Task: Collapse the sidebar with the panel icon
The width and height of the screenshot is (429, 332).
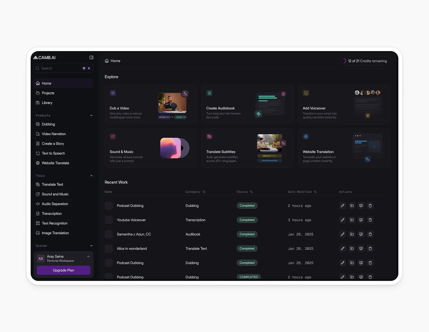Action: 91,57
